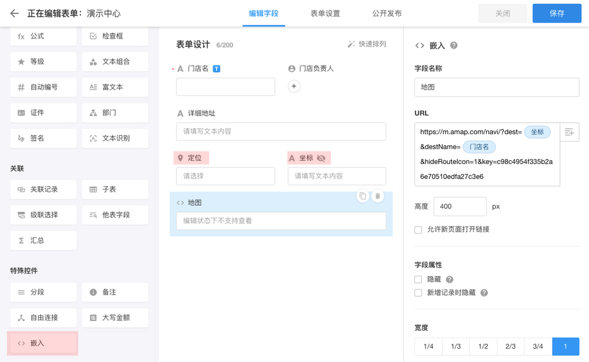Add a 备注 remark control

pyautogui.click(x=115, y=292)
